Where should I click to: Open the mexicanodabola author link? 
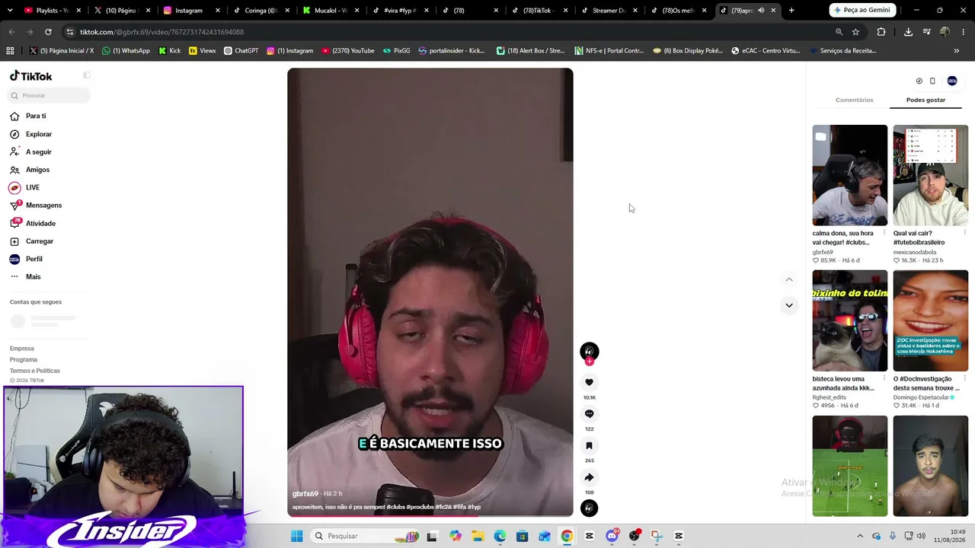tap(915, 252)
